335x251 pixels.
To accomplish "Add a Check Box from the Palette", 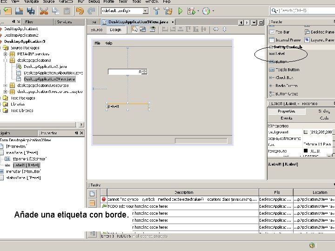I will coord(284,78).
